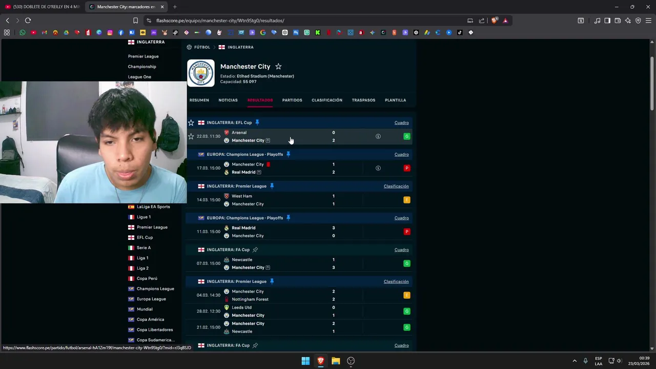Toggle pin on first Premier League header
Viewport: 656px width, 369px height.
(x=272, y=186)
